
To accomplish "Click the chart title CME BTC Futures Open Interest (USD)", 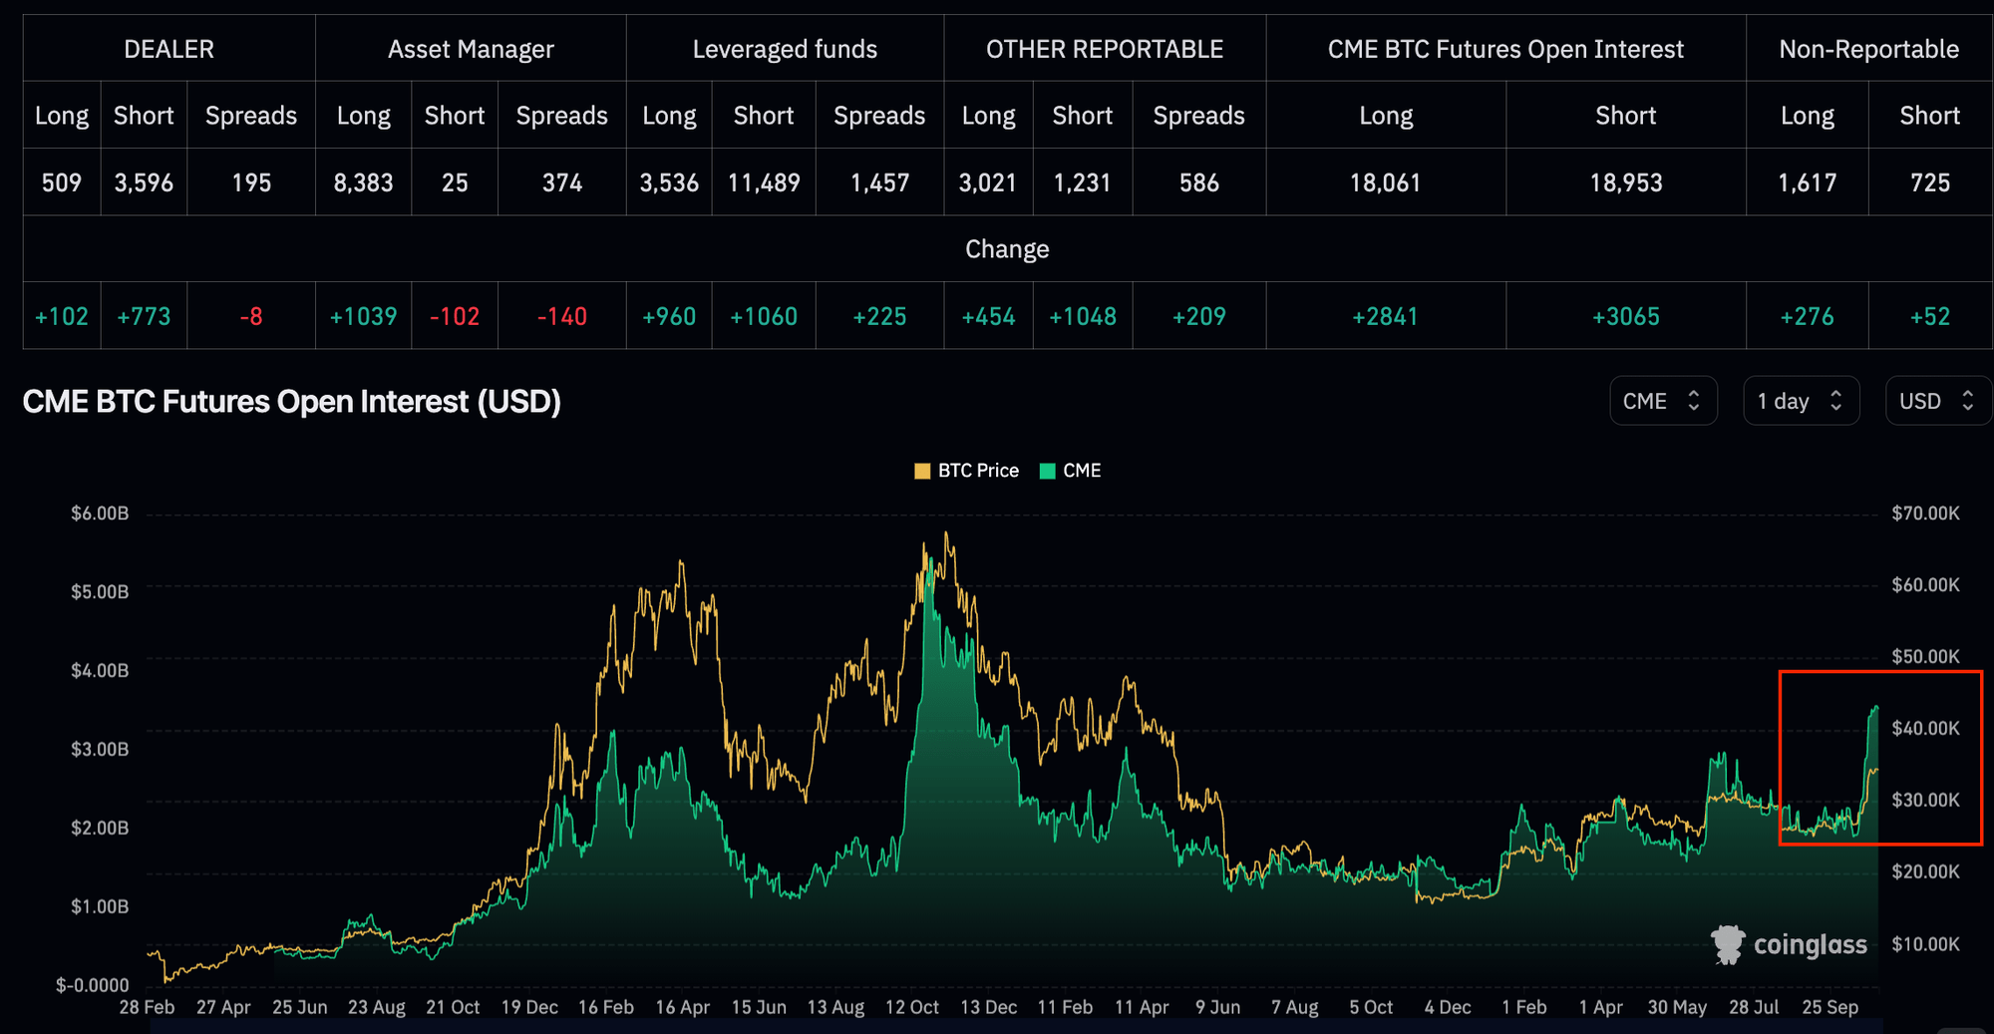I will (291, 402).
